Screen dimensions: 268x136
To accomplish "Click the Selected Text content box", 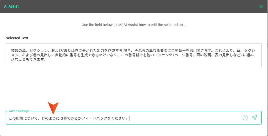I will 134,55.
